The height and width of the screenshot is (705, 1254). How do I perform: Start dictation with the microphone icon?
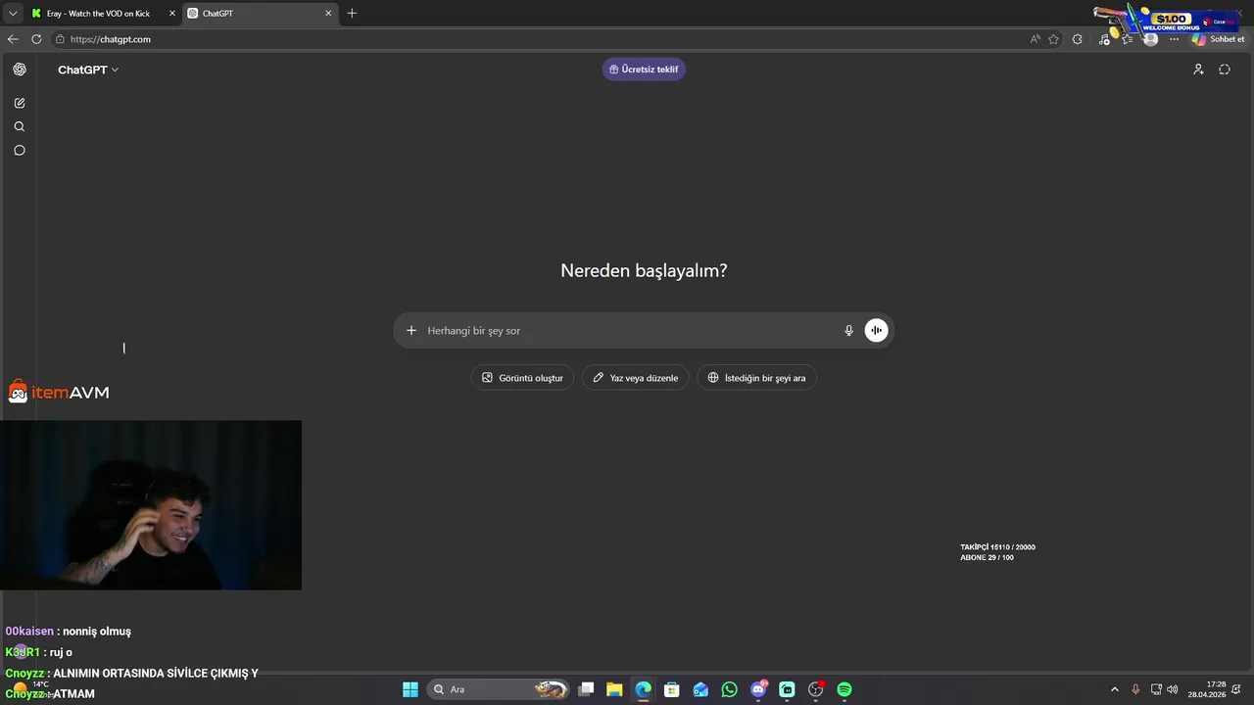pos(849,331)
